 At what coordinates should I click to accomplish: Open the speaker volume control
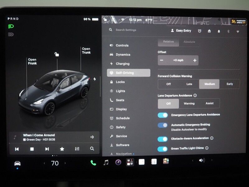[x=202, y=160]
